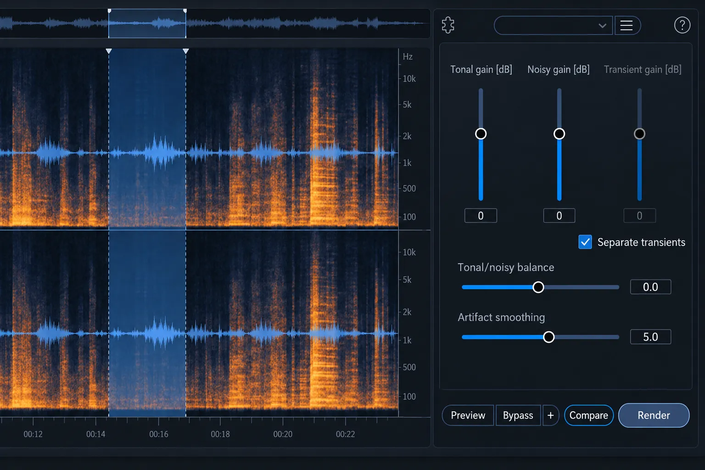Click the Compare button
The height and width of the screenshot is (470, 705).
click(589, 415)
